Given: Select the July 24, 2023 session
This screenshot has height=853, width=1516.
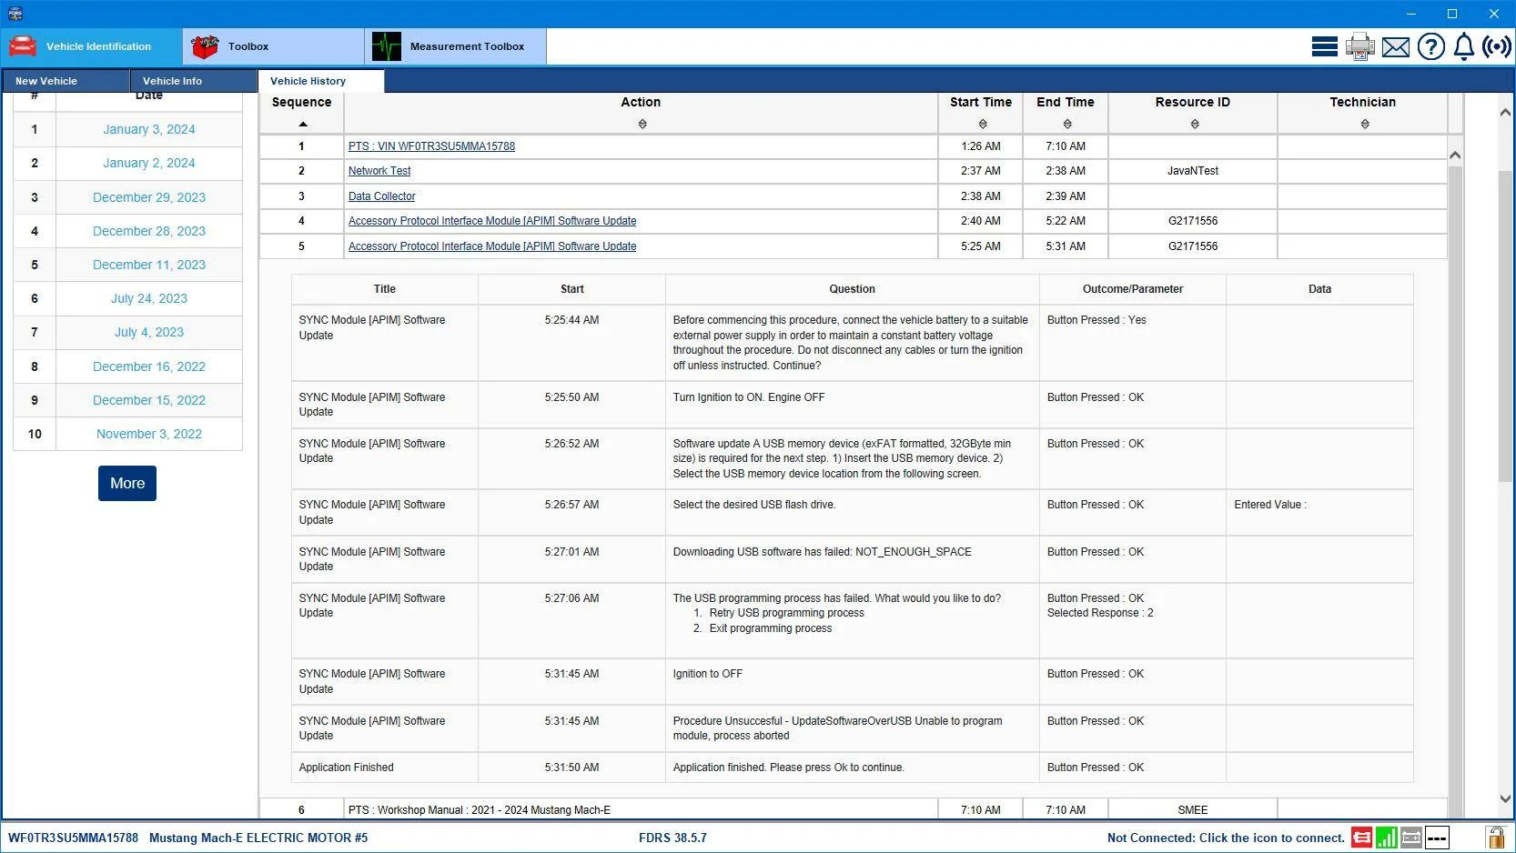Looking at the screenshot, I should 149,298.
